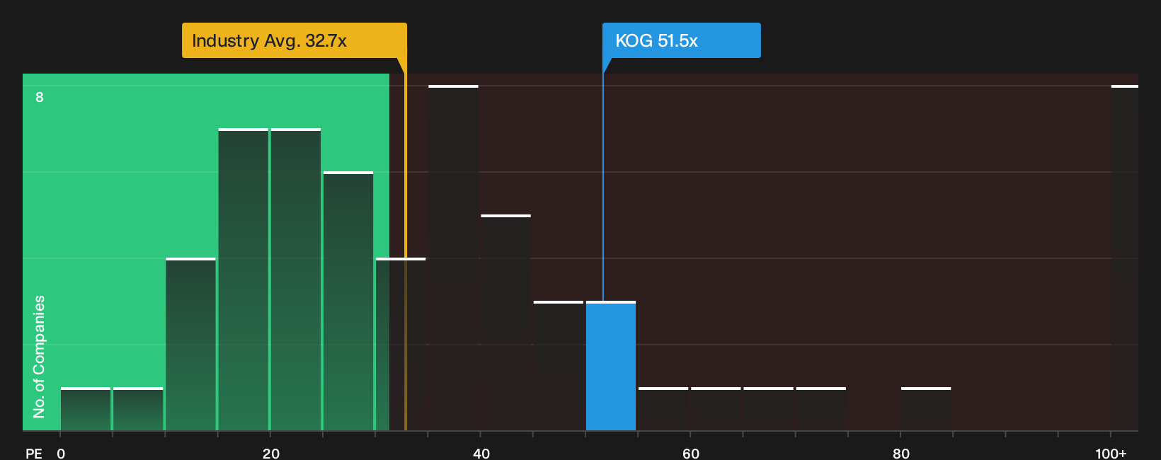Click the 40–45 PE histogram bar

[506, 323]
